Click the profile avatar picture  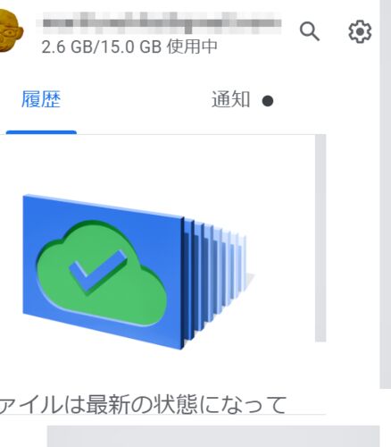pos(11,30)
